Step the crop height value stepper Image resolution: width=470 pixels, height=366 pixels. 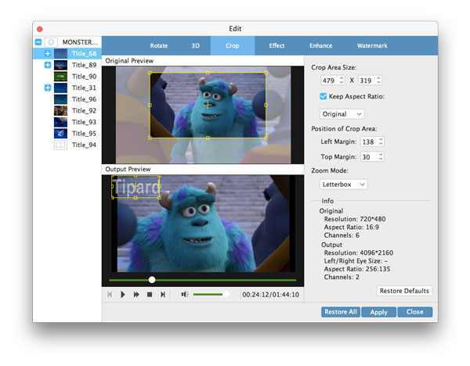pos(378,81)
